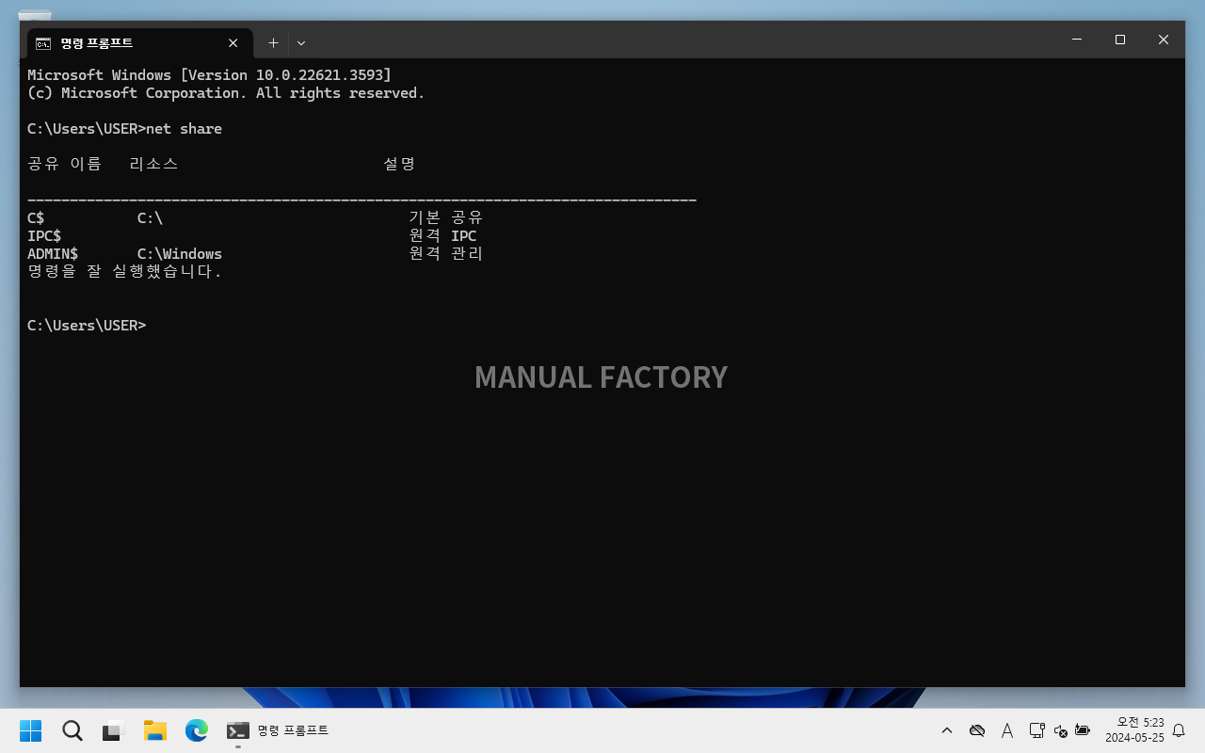
Task: Open the Microsoft Edge browser from taskbar
Action: 196,730
